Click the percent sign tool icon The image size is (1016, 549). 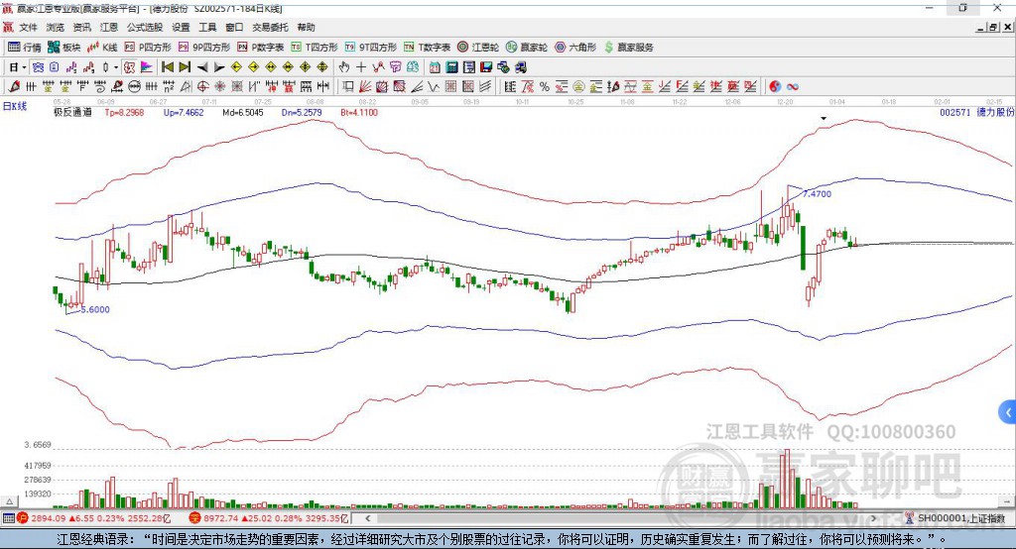(545, 86)
